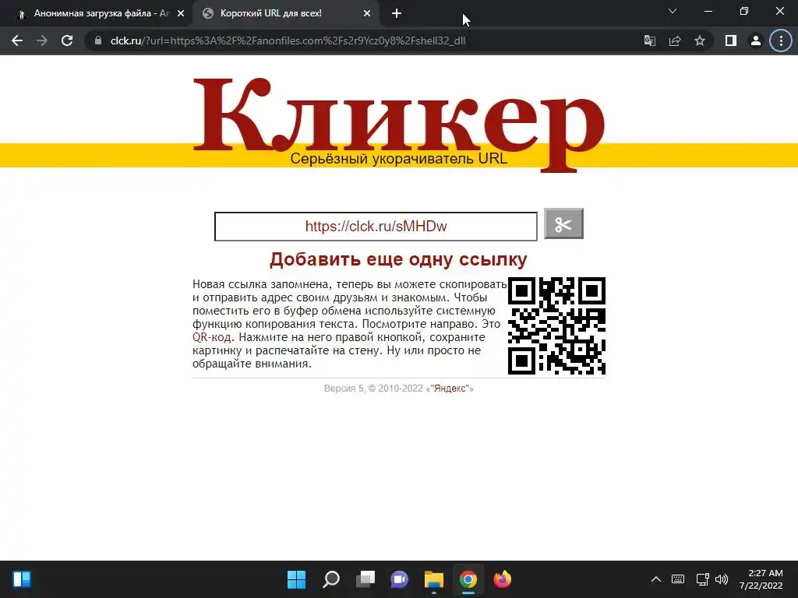Open File Explorer from the taskbar
The width and height of the screenshot is (798, 598).
pyautogui.click(x=434, y=579)
